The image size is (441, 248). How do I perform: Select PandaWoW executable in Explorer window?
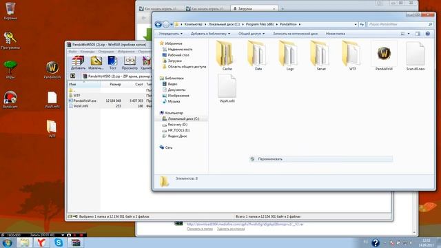click(384, 56)
